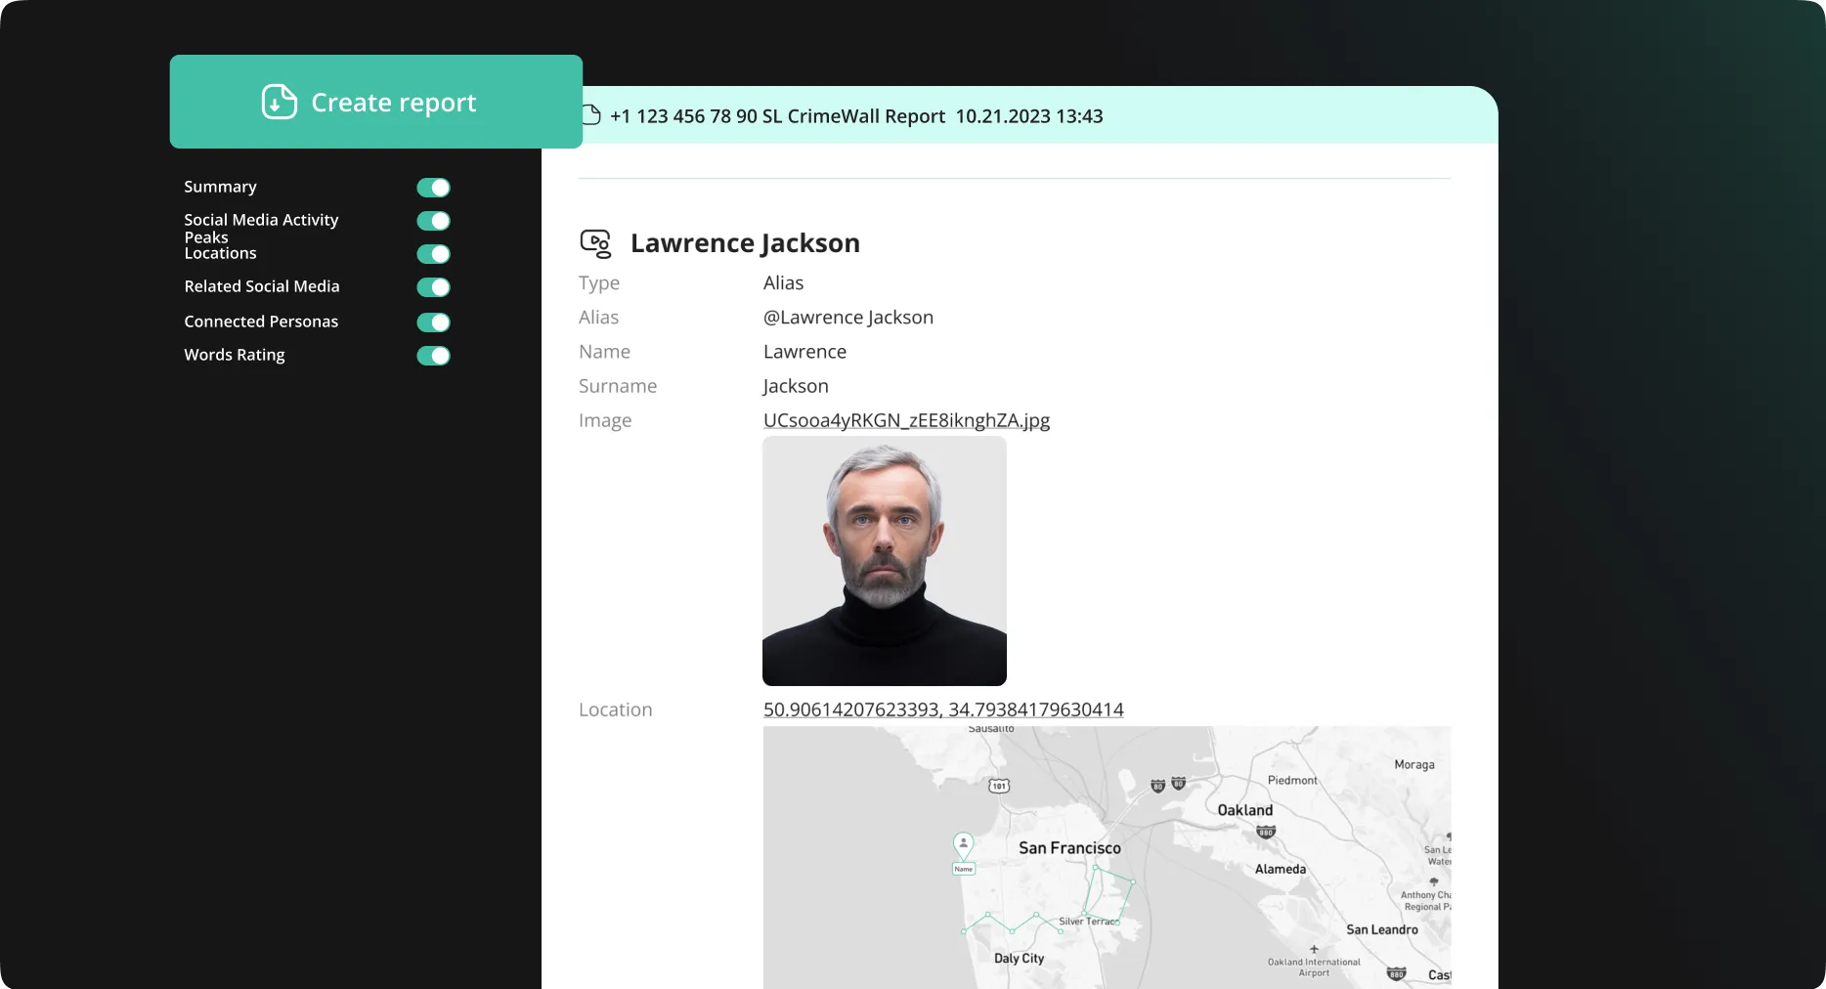Click the location coordinates link
The width and height of the screenshot is (1826, 989).
[942, 710]
